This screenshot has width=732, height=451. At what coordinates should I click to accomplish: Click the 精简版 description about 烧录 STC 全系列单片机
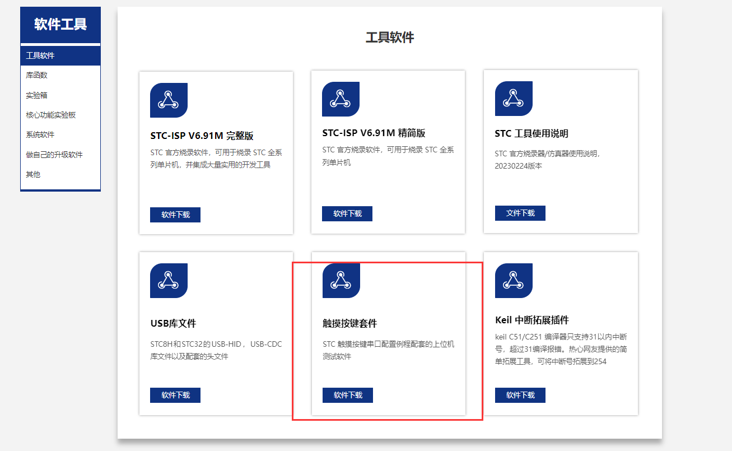pyautogui.click(x=388, y=156)
